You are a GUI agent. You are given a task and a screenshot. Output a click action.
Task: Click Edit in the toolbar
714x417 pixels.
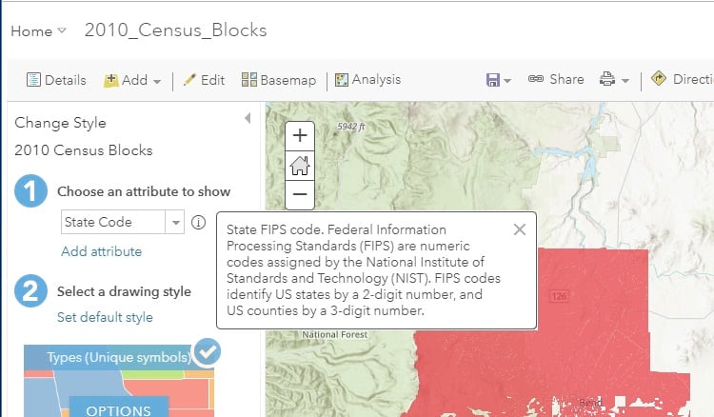204,80
